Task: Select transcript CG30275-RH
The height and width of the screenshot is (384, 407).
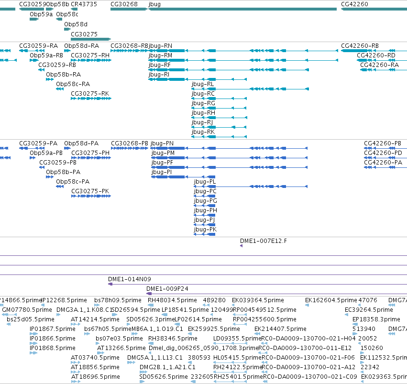Action: click(x=90, y=55)
